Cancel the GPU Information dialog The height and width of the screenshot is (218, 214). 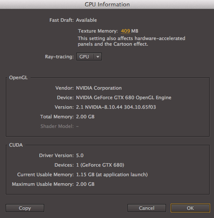click(x=147, y=208)
